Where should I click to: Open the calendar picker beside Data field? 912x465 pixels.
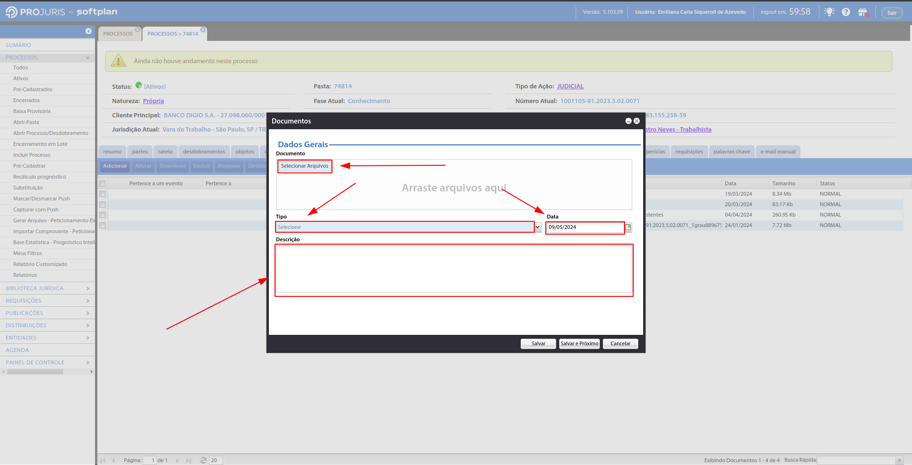[x=628, y=228]
